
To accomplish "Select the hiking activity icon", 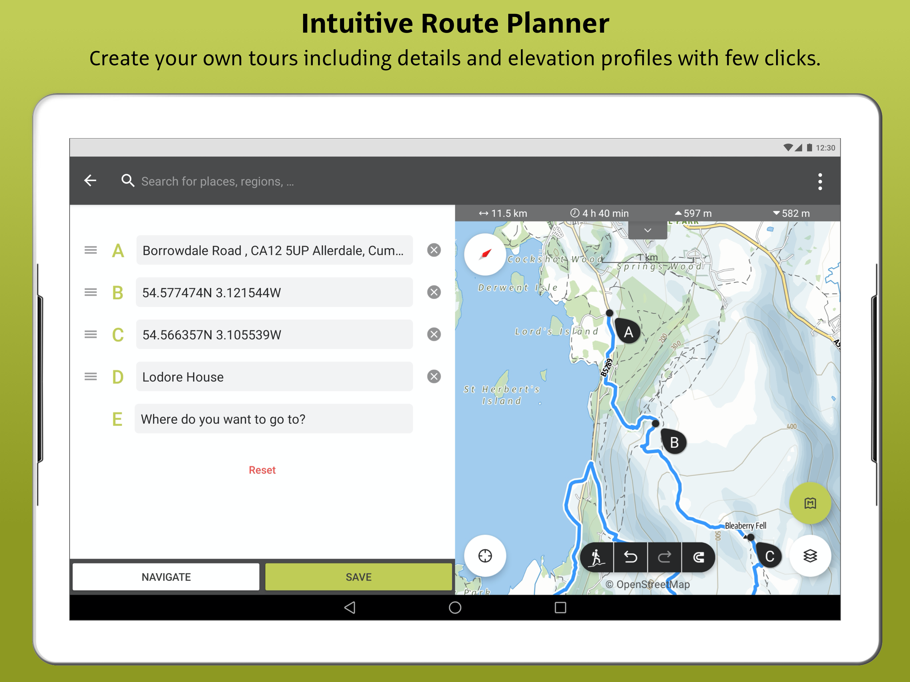I will (x=597, y=558).
